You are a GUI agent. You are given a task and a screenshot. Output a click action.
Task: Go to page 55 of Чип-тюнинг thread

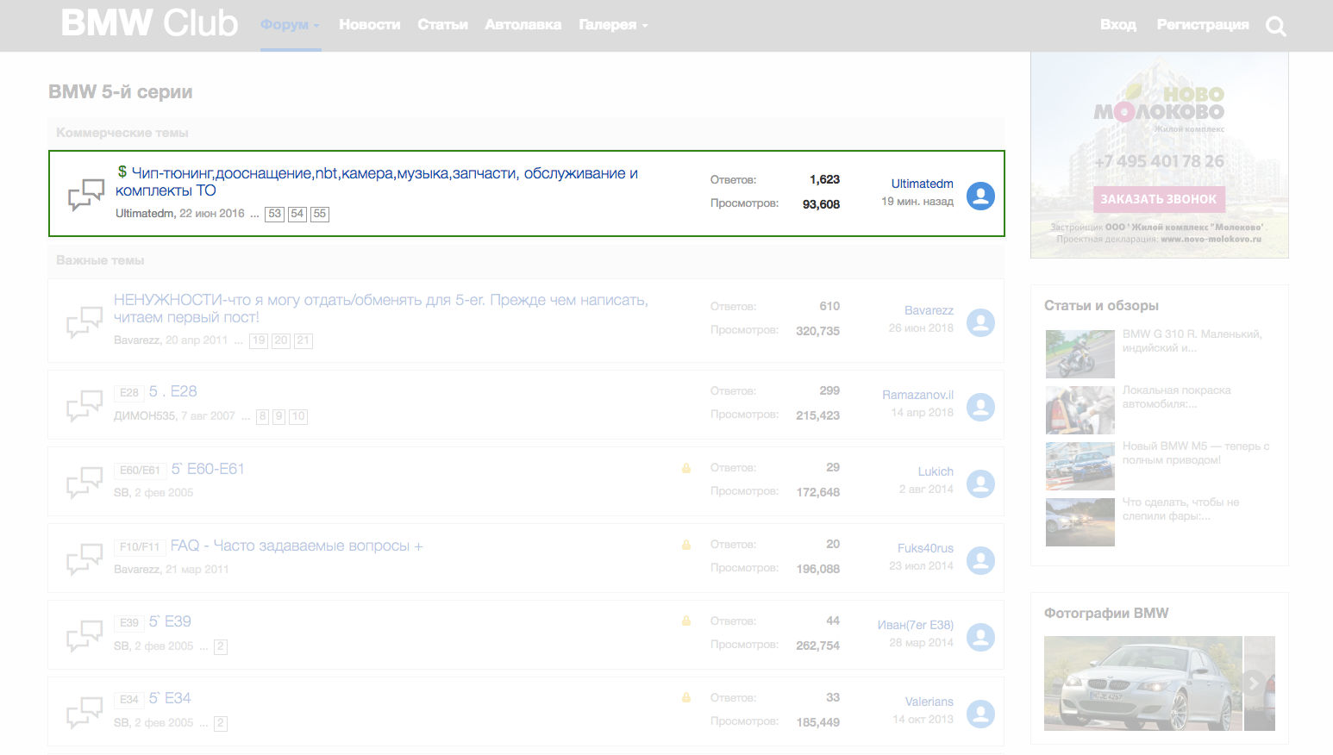(319, 214)
